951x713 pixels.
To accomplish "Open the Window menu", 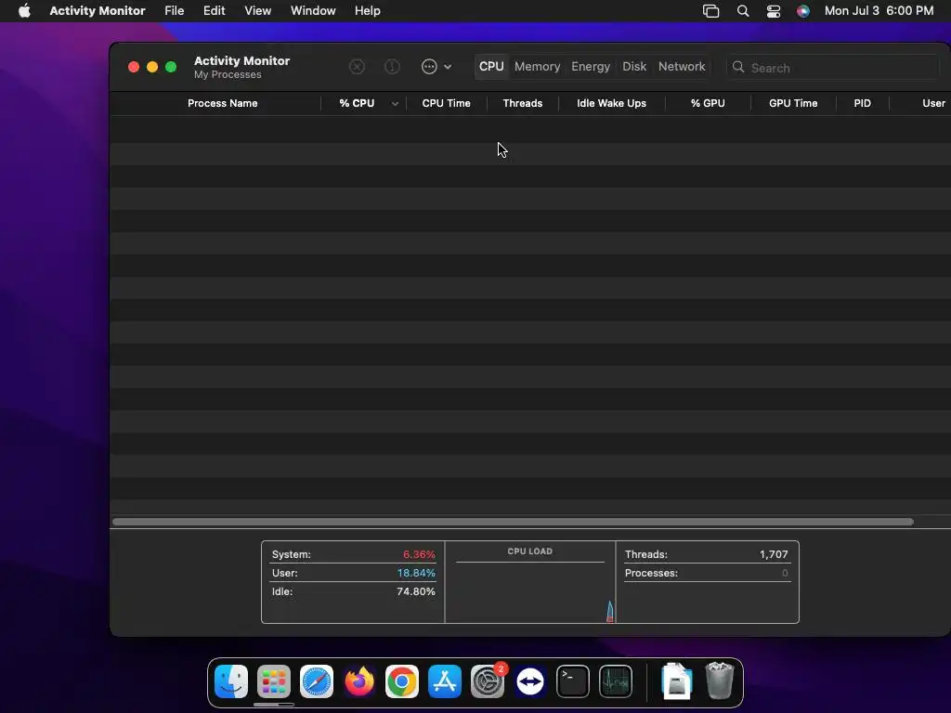I will pos(313,11).
